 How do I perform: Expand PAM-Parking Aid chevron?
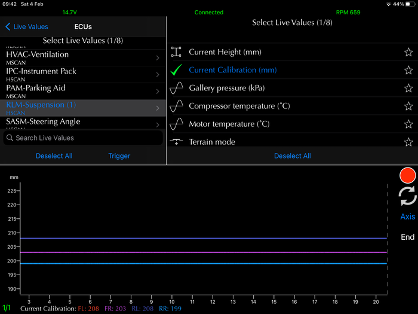pos(158,92)
